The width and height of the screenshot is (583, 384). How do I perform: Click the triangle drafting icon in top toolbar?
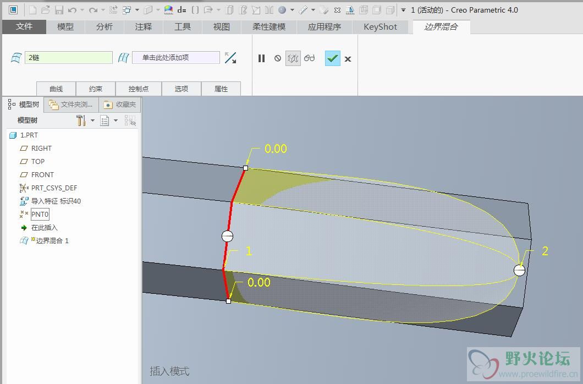(350, 10)
